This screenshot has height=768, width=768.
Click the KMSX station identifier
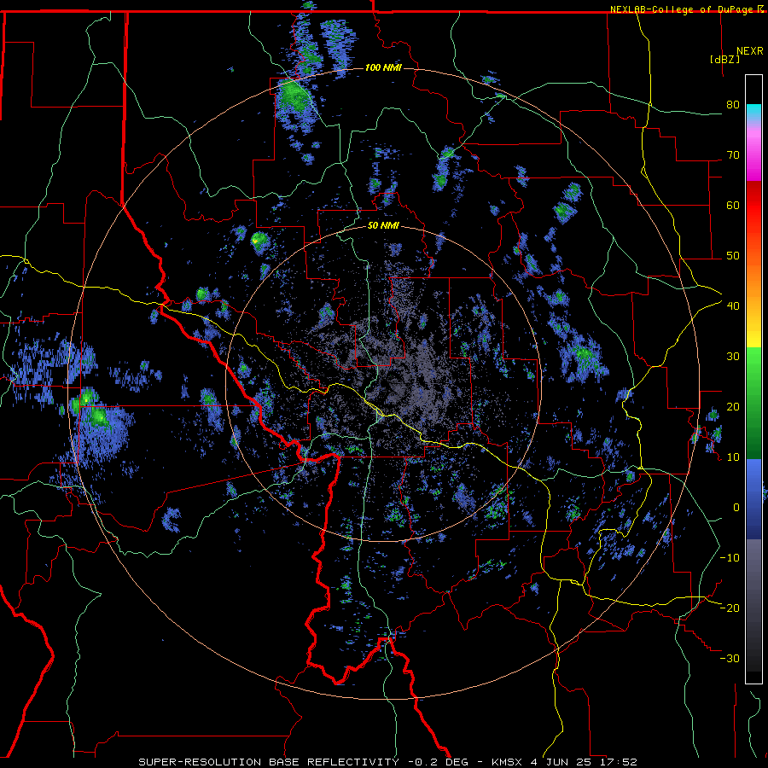point(509,762)
